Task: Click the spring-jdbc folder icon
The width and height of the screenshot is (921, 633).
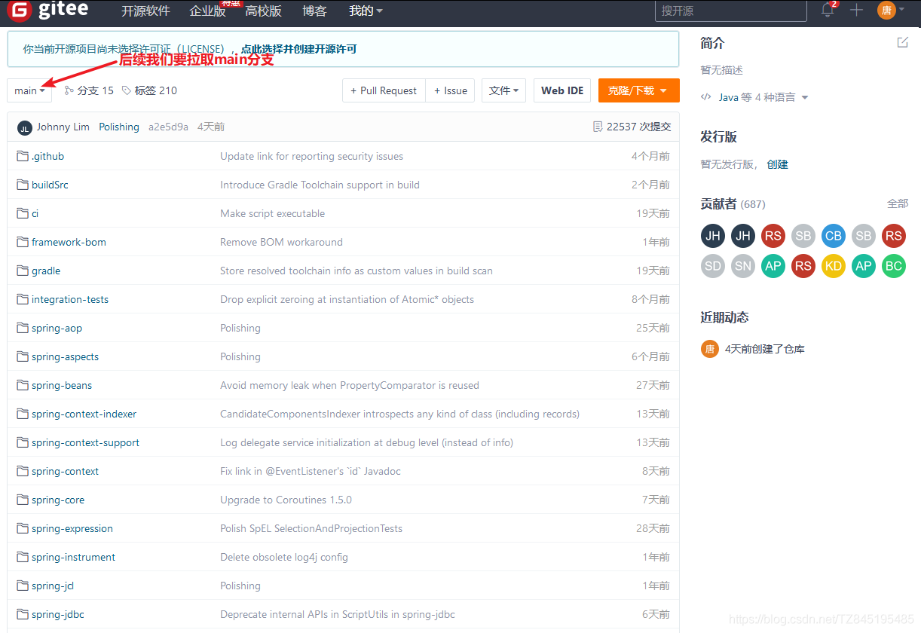Action: 23,614
